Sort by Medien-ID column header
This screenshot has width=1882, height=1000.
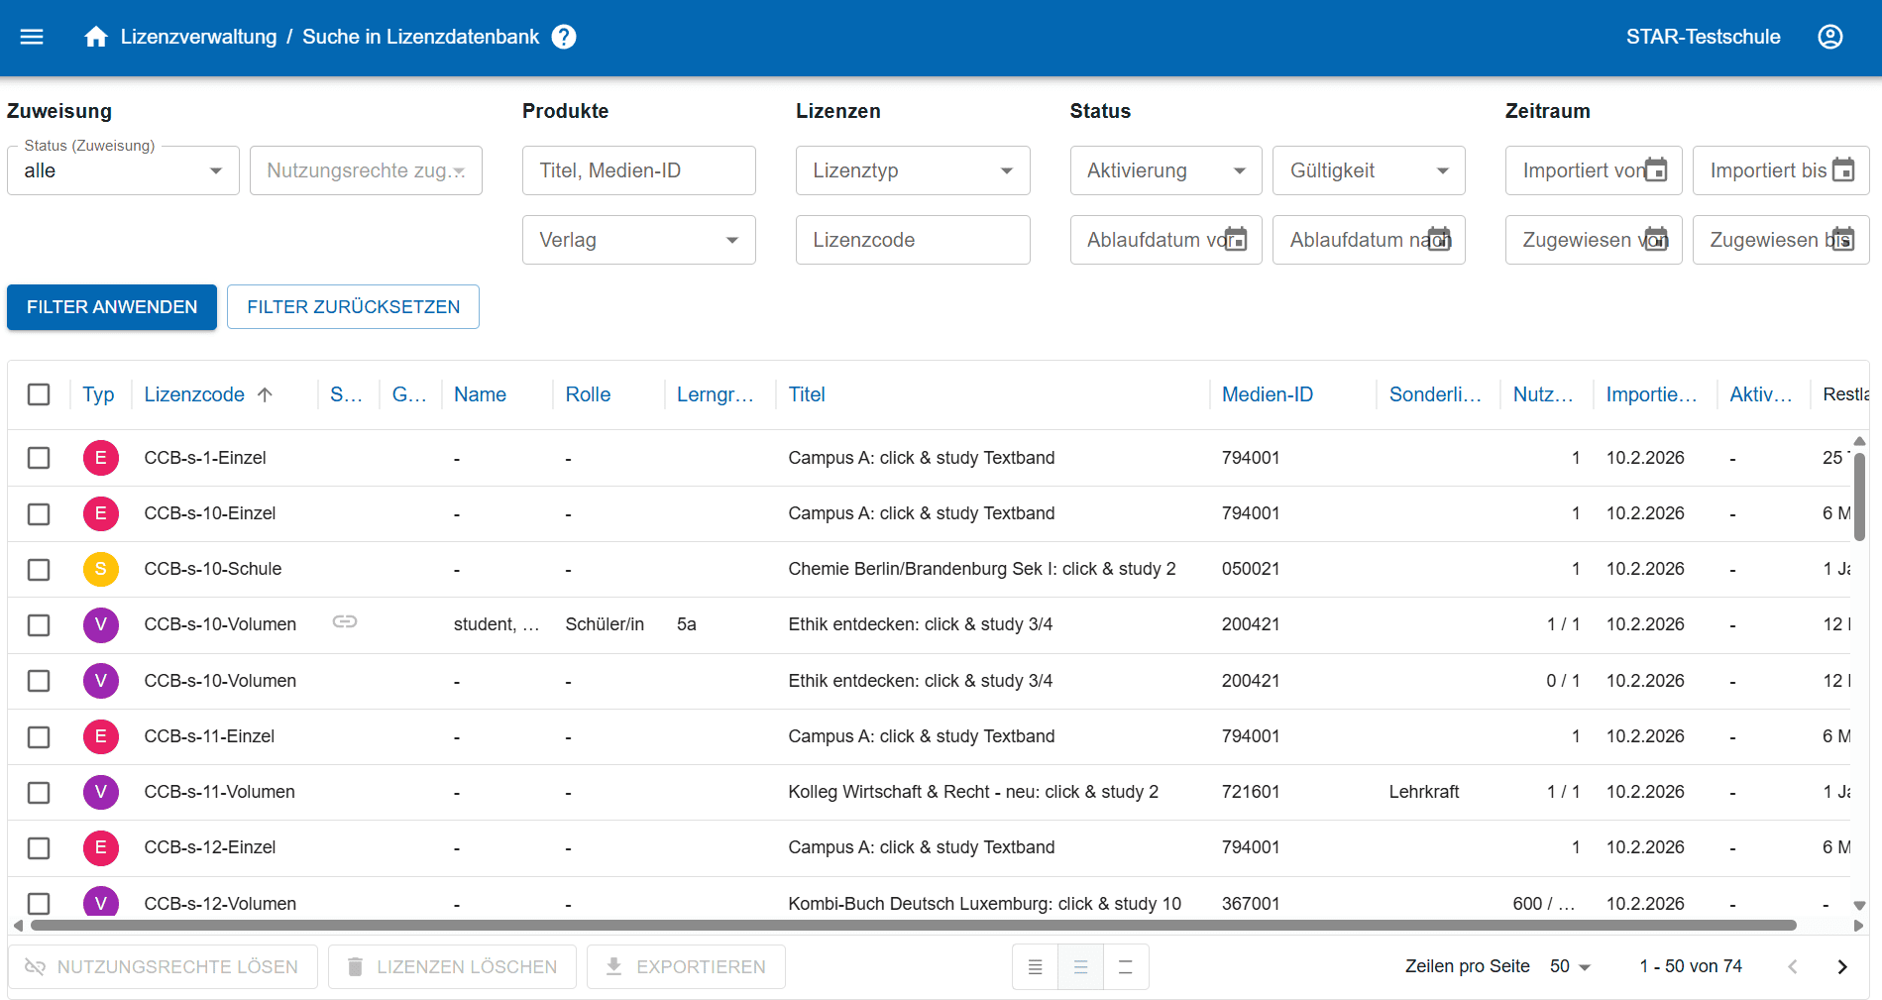1268,394
